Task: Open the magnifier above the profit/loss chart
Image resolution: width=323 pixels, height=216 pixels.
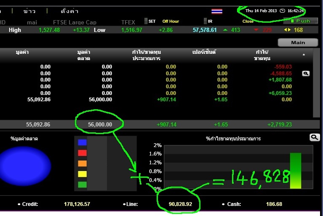Action: point(315,137)
